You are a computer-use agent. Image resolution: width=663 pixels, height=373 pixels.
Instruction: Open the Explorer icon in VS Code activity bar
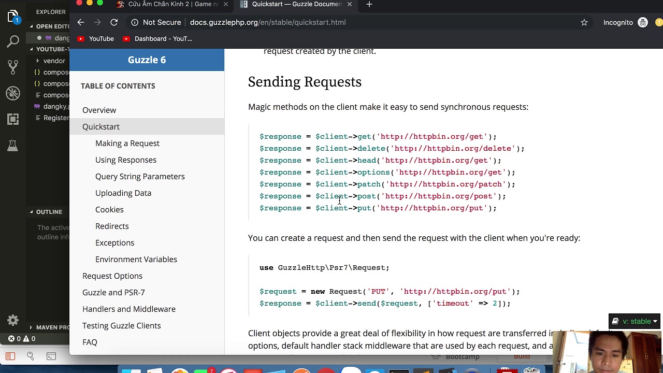13,16
